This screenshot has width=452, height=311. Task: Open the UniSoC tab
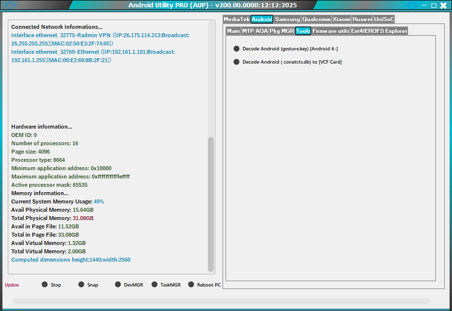point(384,19)
